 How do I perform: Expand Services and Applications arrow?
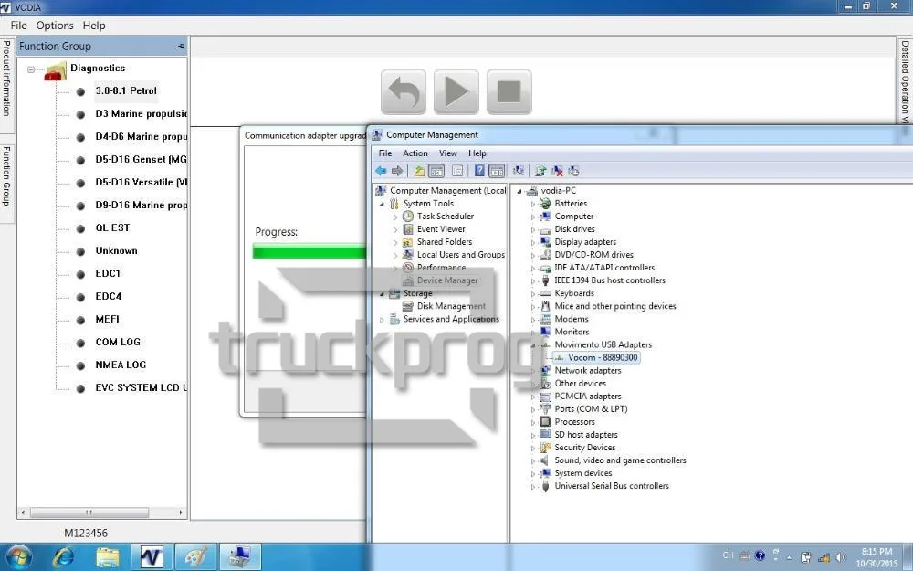[382, 319]
